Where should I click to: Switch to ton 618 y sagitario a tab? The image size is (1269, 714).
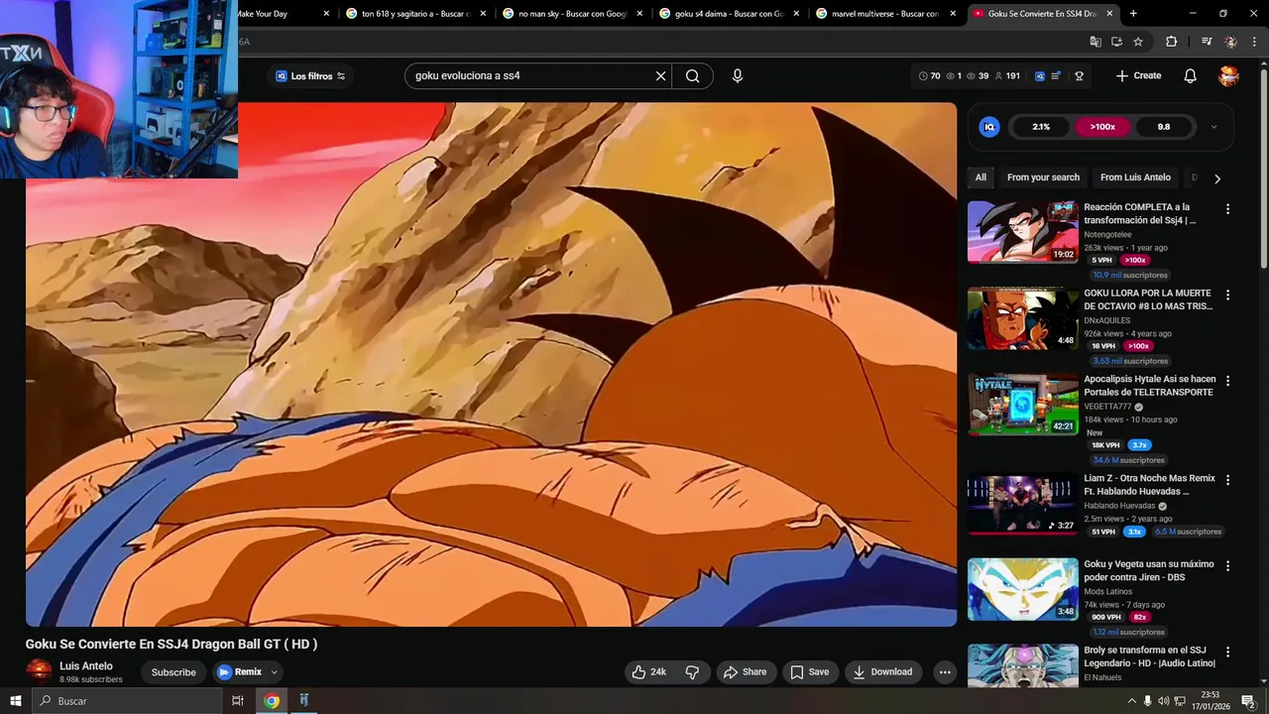click(414, 14)
